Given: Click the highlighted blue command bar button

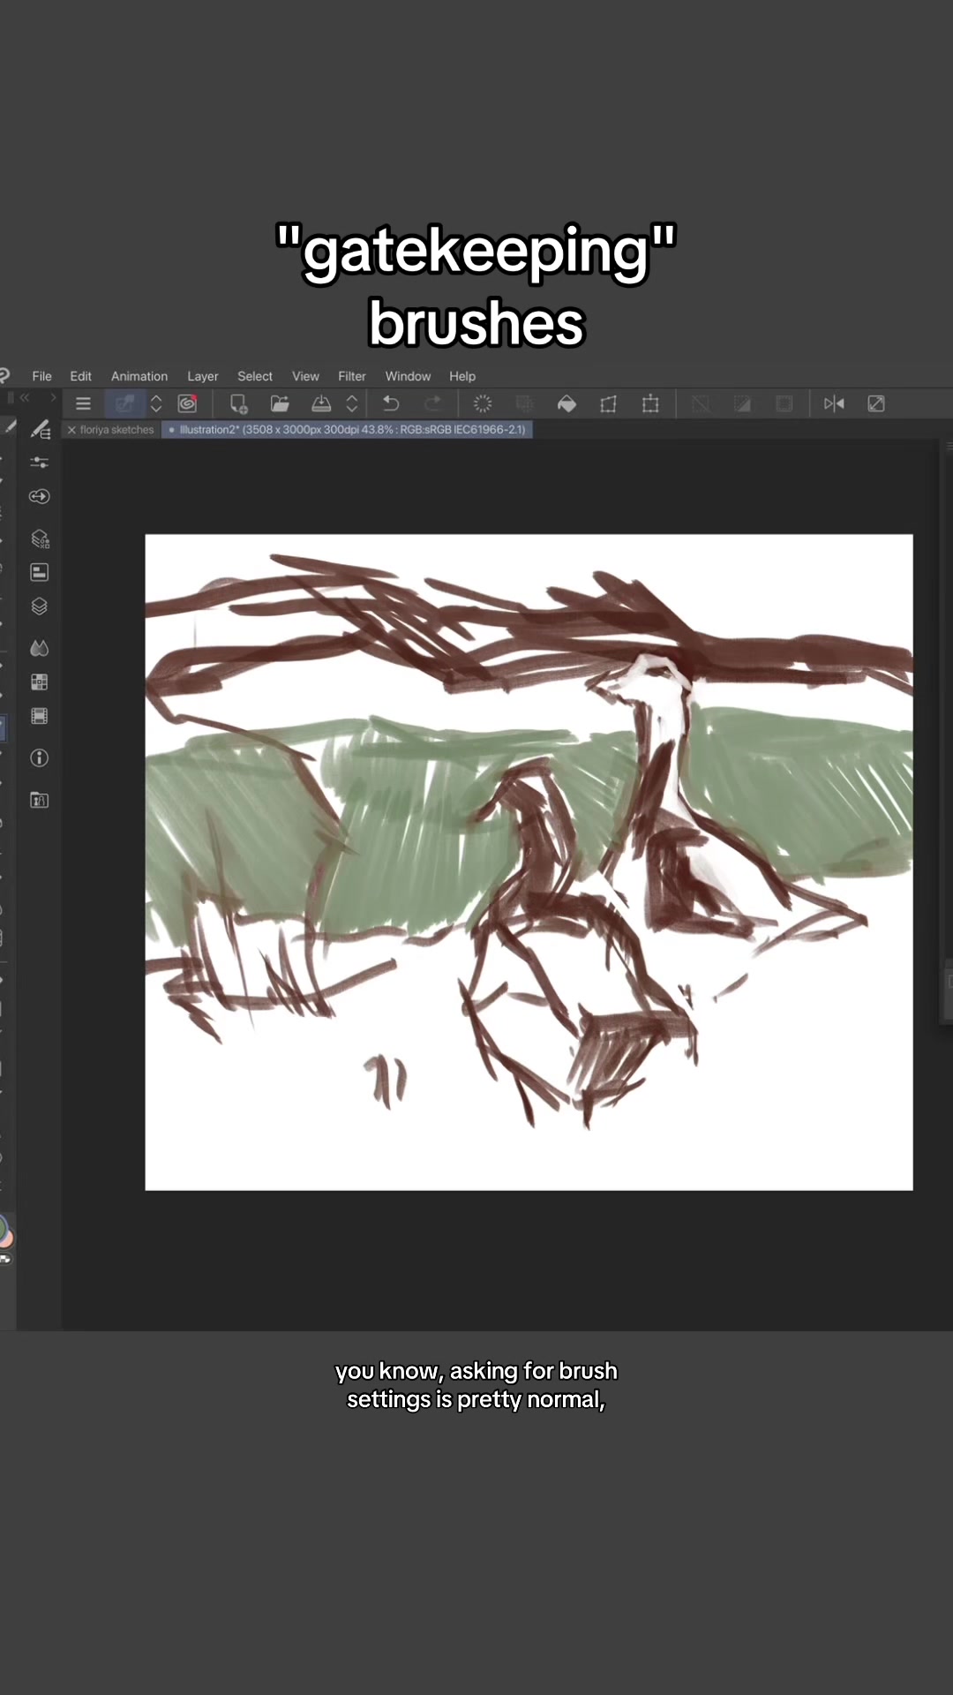Looking at the screenshot, I should point(124,404).
